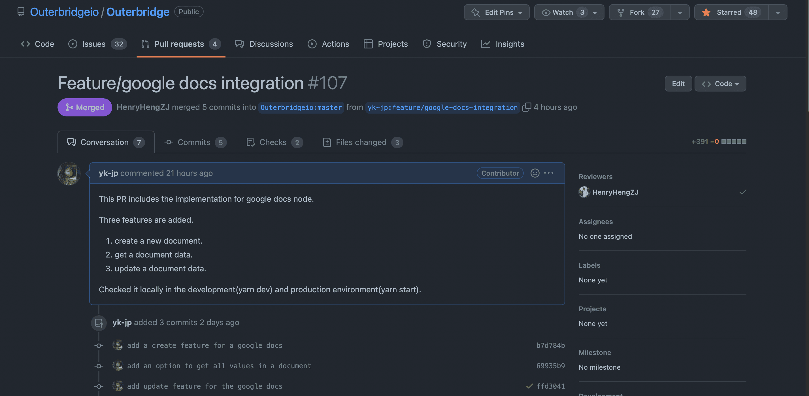The height and width of the screenshot is (396, 809).
Task: Open the Insights tab
Action: click(503, 44)
